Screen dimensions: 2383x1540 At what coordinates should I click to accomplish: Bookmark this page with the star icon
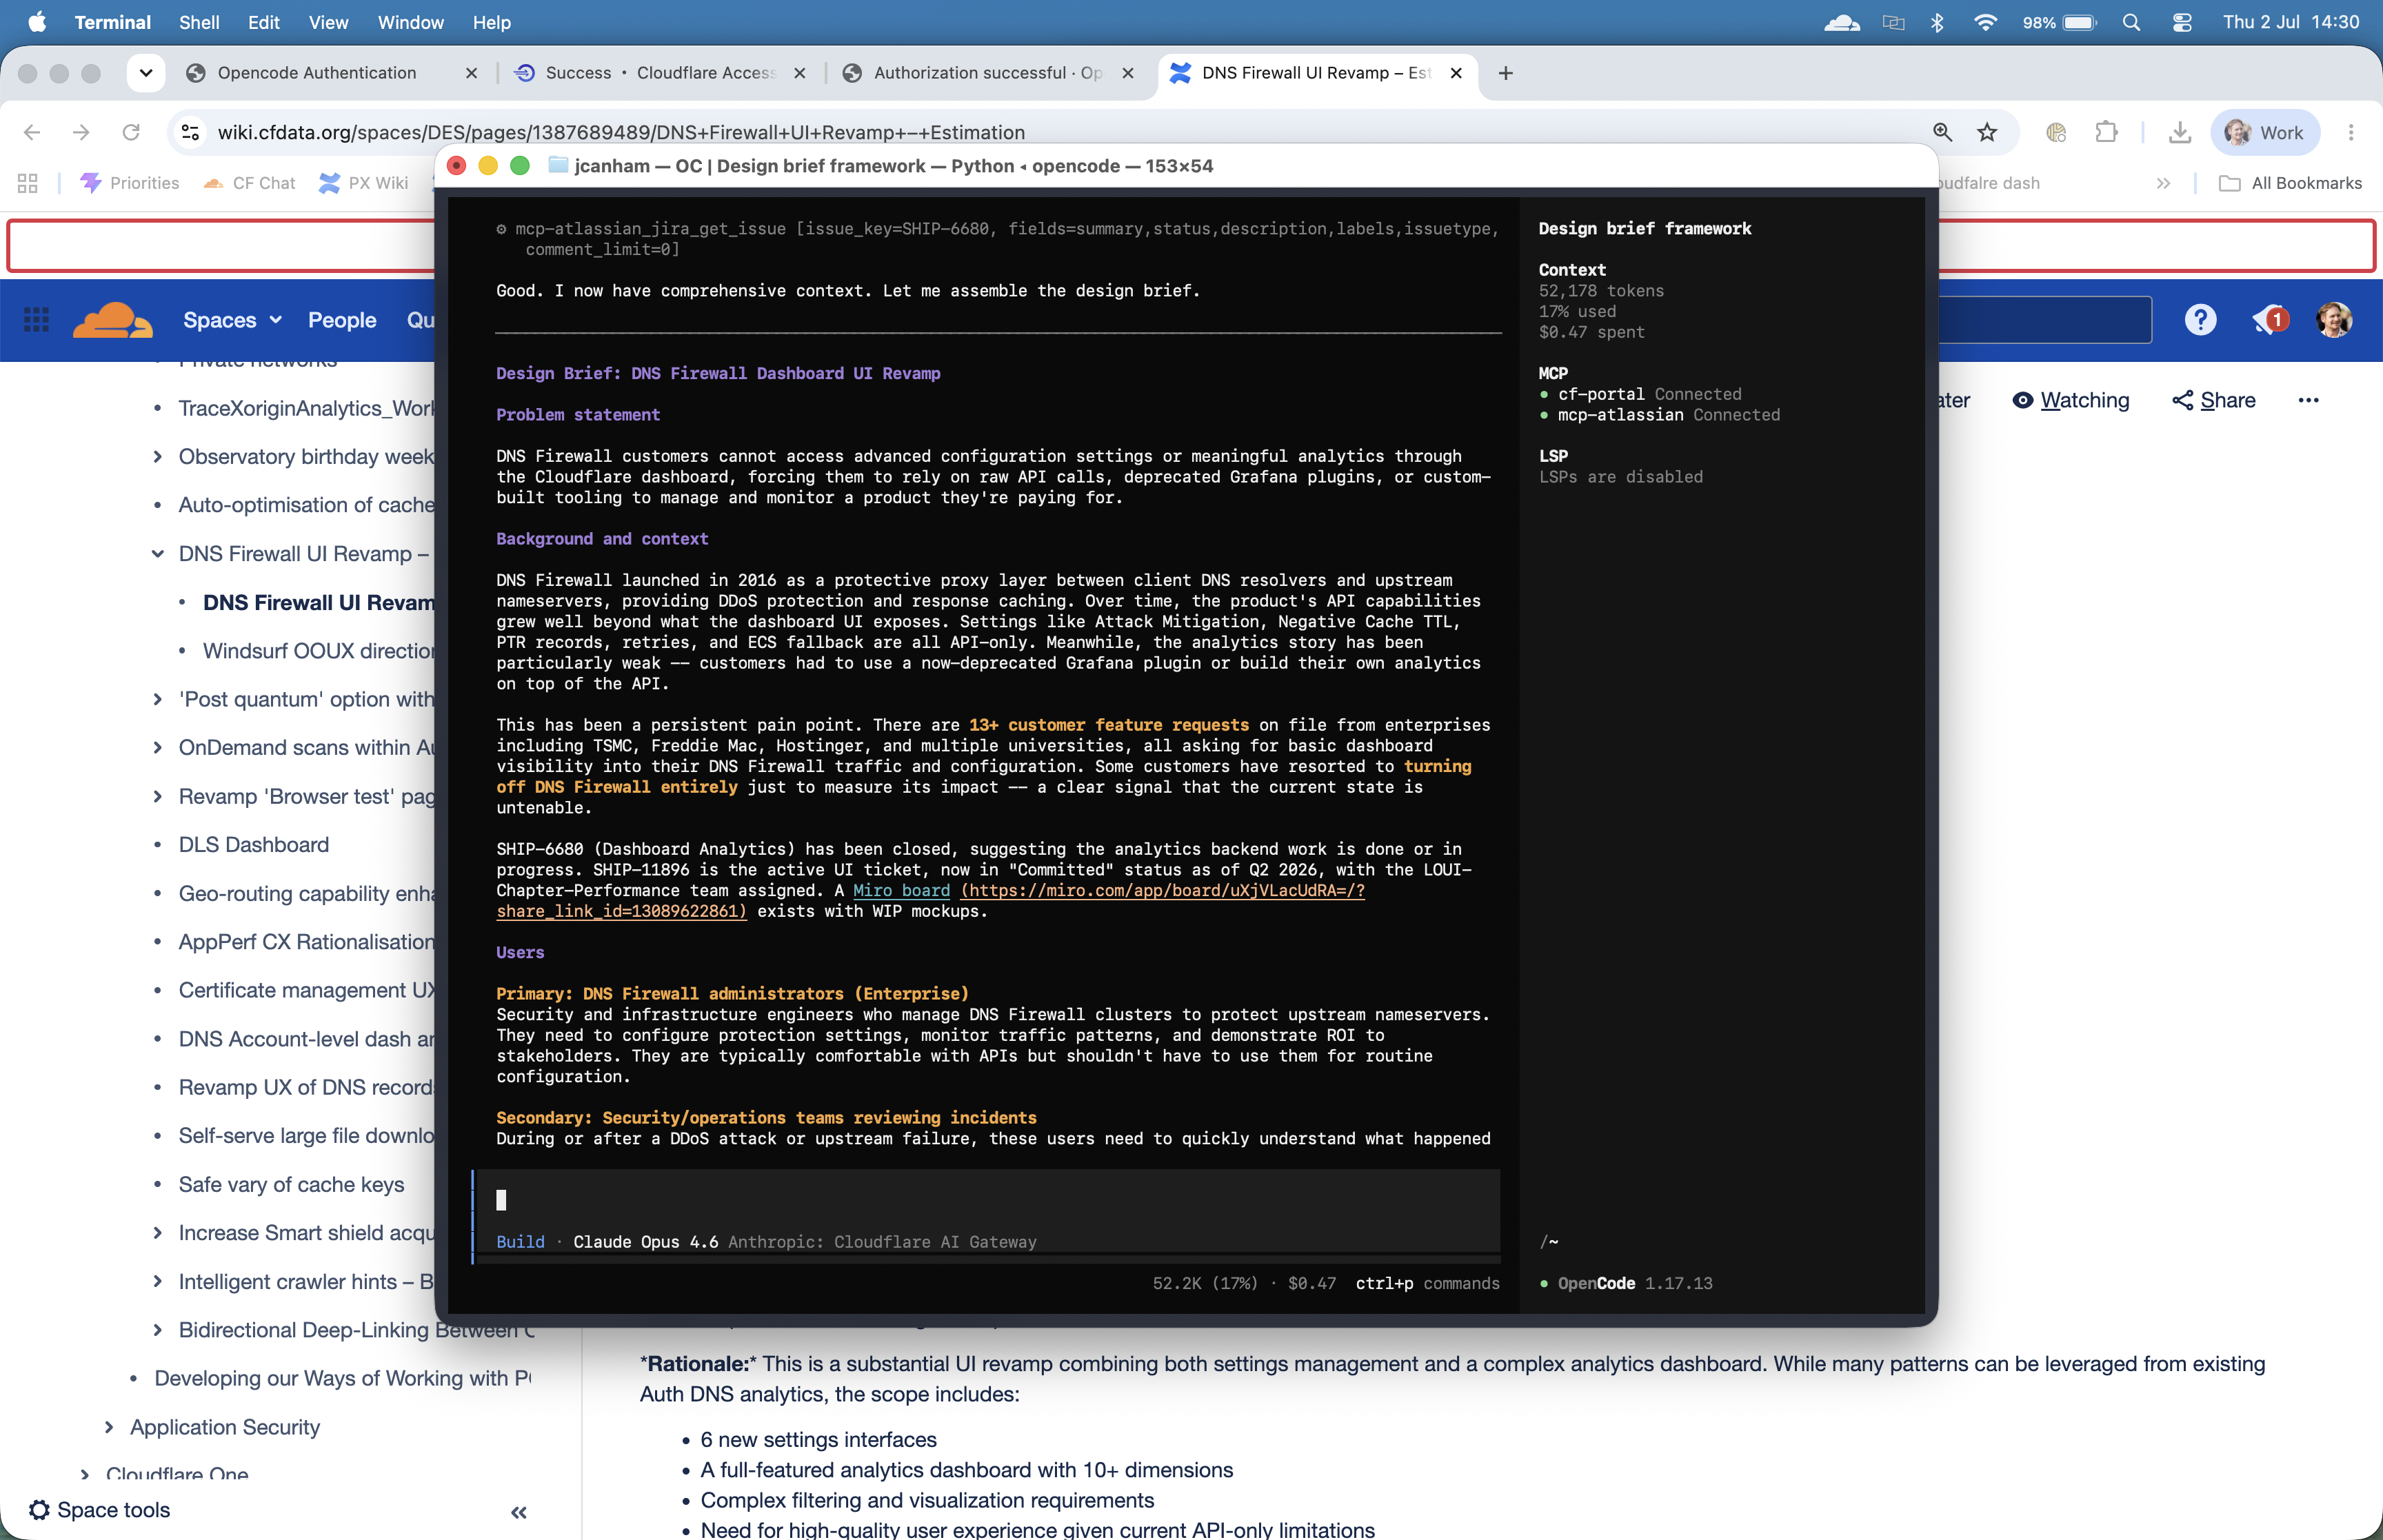[x=1987, y=132]
